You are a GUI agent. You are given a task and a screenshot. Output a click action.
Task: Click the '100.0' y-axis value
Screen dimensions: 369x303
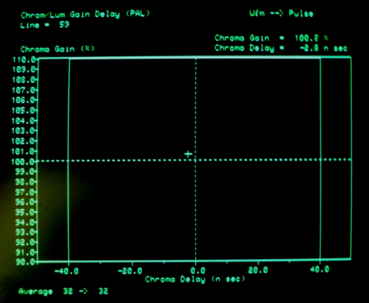(x=24, y=161)
